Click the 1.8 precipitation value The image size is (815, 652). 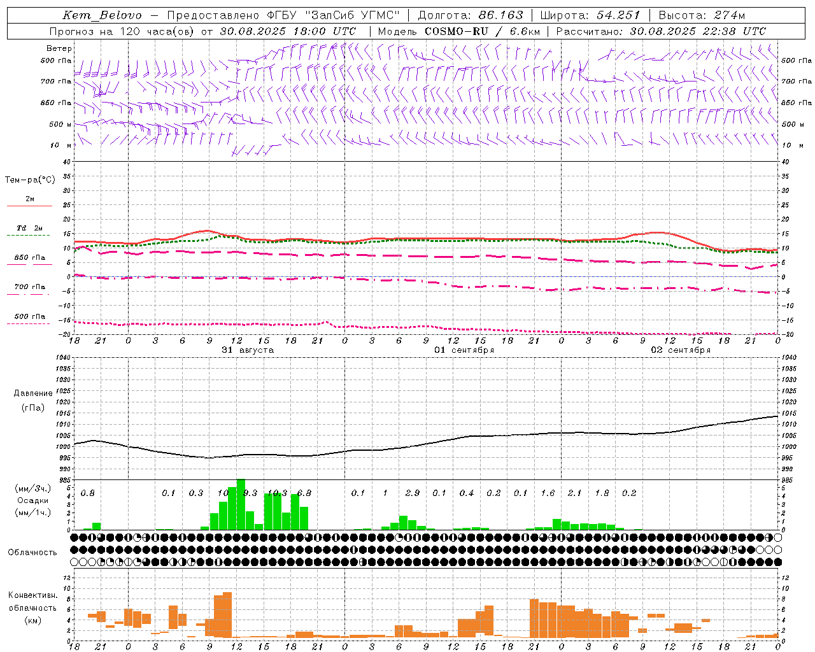coord(602,493)
